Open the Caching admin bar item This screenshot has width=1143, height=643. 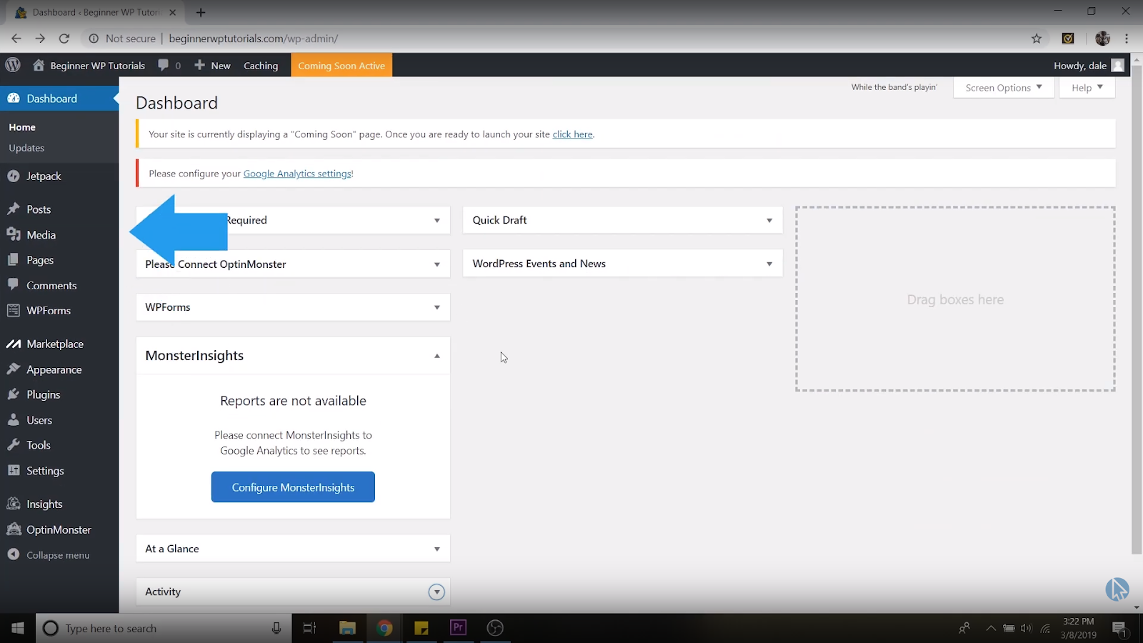tap(261, 65)
